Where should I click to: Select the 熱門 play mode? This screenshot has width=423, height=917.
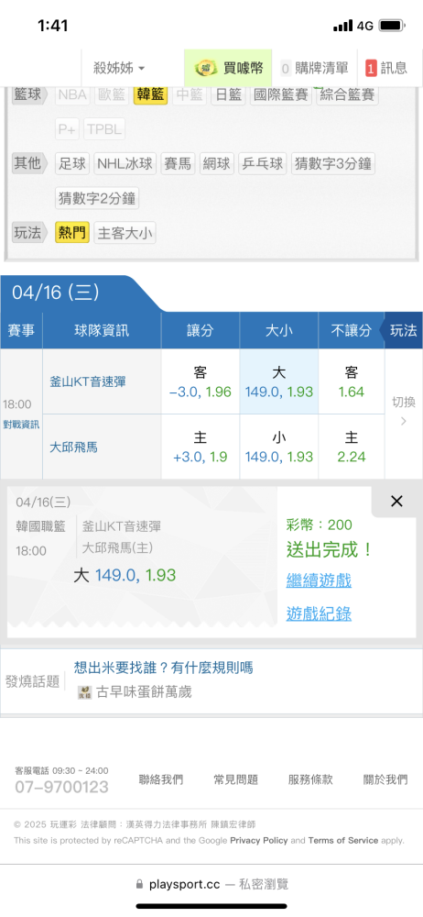tap(72, 233)
